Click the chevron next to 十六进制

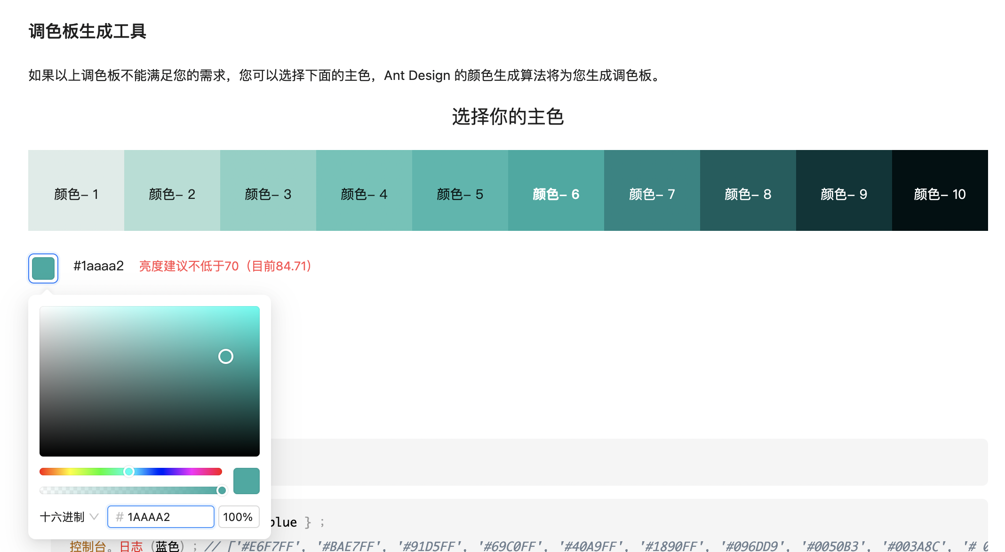[94, 517]
